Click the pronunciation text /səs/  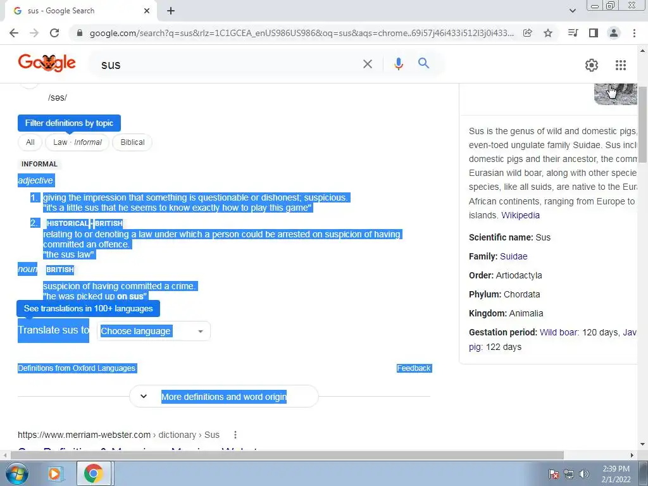coord(58,97)
